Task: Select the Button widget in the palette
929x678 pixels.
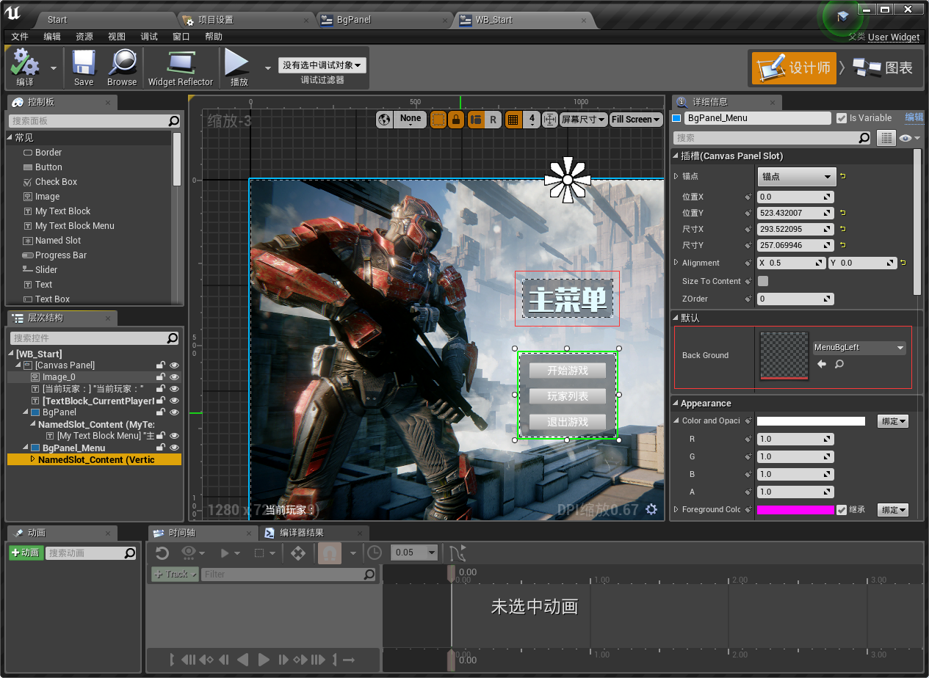Action: point(48,167)
